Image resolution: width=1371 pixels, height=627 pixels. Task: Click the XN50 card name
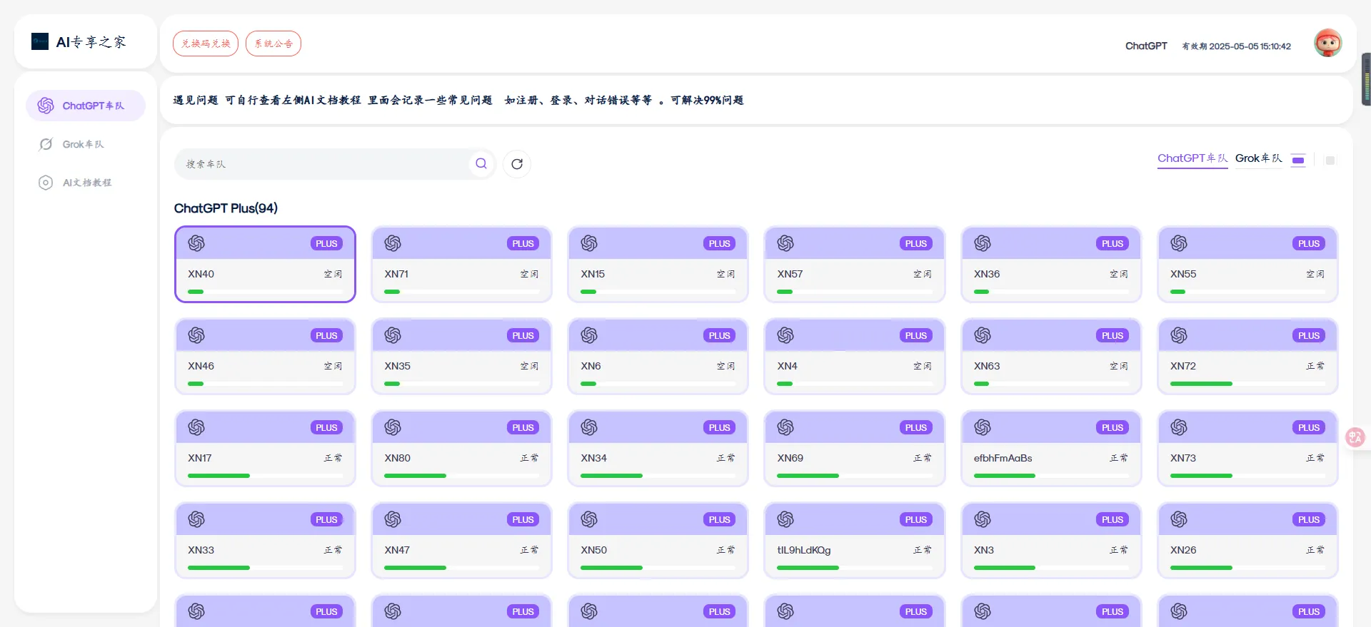(x=593, y=550)
